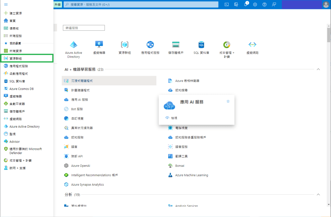331x217 pixels.
Task: Open 建立資源 in the sidebar
Action: point(16,13)
